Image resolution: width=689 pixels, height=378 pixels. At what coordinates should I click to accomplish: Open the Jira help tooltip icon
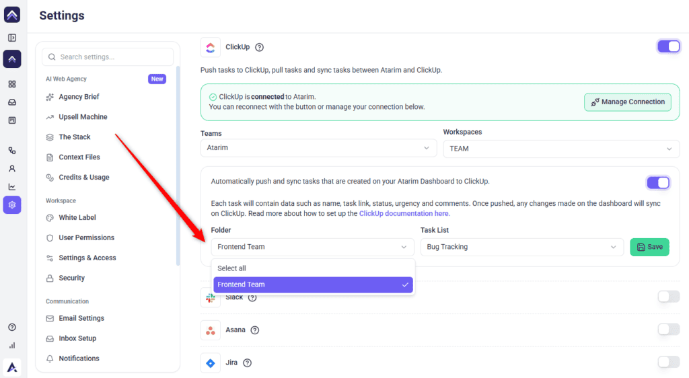click(x=248, y=363)
